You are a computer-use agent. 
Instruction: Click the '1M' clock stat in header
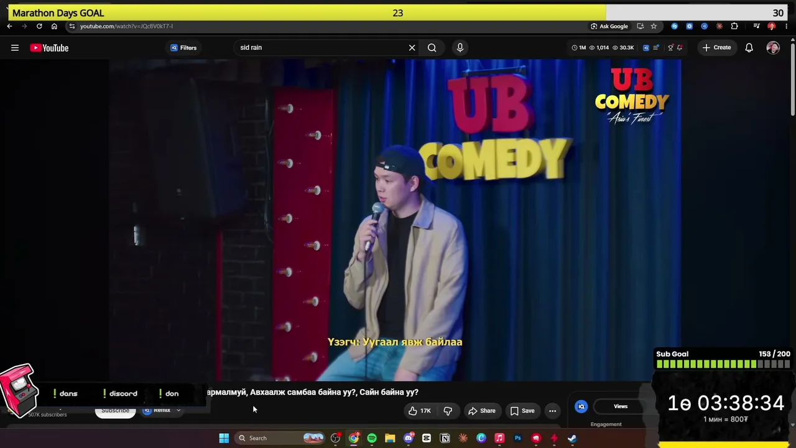click(x=578, y=48)
